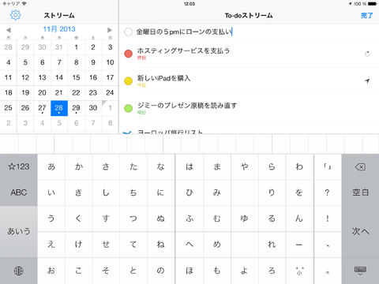Go to previous month arrow
This screenshot has height=284, width=379.
(x=8, y=30)
